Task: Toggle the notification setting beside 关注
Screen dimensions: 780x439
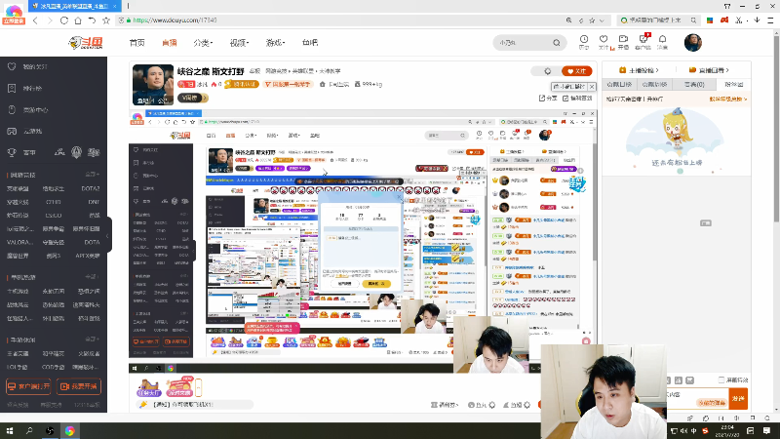Action: click(x=548, y=71)
